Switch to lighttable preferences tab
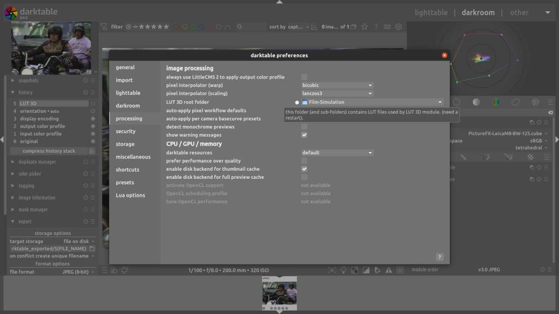 tap(128, 93)
